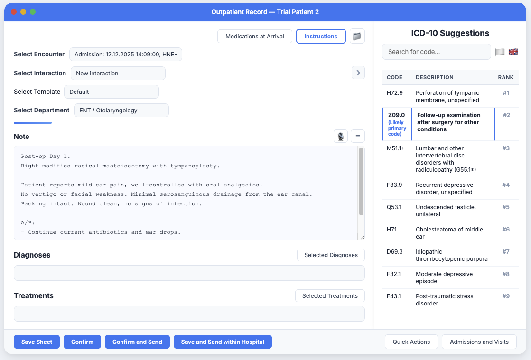This screenshot has width=531, height=360.
Task: Select the white flag language icon
Action: (499, 52)
